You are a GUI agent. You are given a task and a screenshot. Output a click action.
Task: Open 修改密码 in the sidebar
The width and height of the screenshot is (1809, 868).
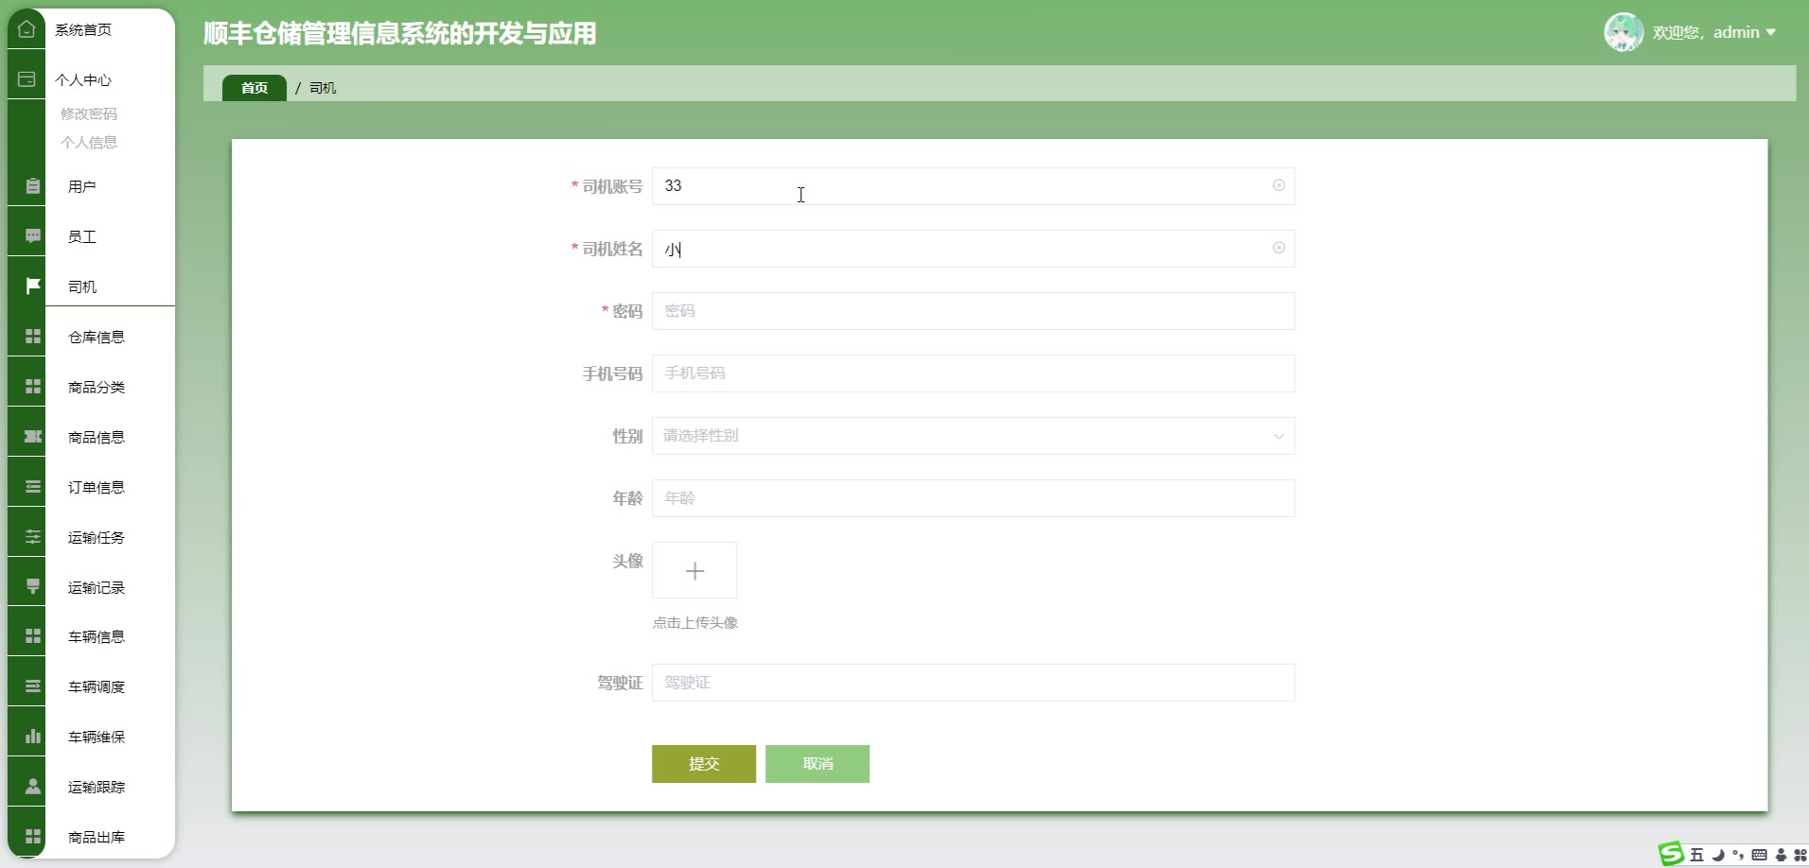click(x=89, y=113)
